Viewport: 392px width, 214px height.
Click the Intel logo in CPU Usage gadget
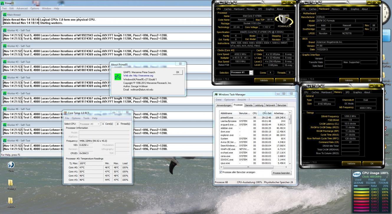[357, 175]
